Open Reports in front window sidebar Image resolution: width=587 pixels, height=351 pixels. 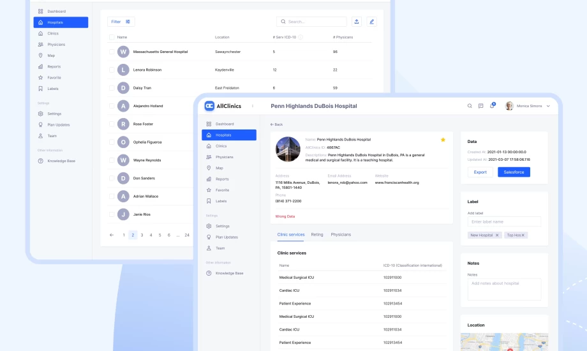229,179
